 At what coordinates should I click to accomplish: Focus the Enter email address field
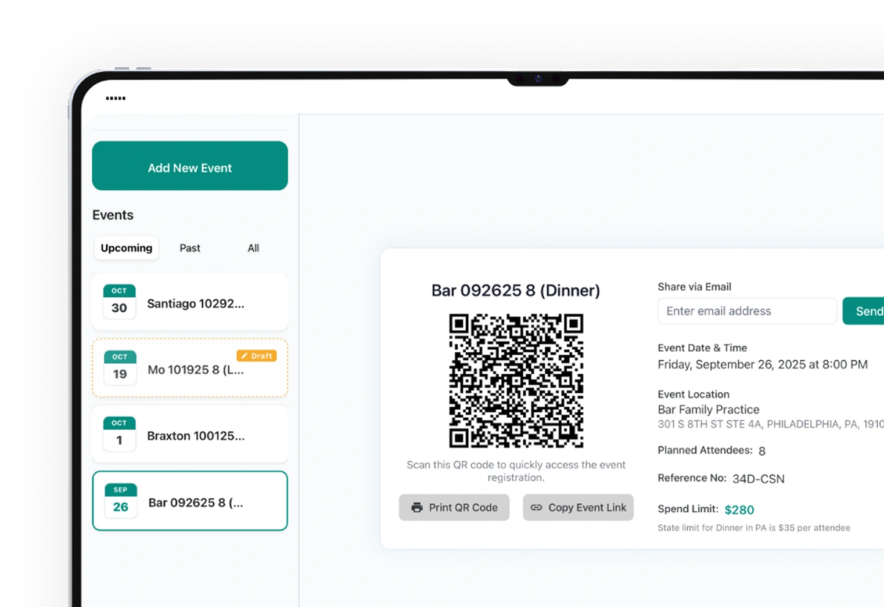(747, 311)
